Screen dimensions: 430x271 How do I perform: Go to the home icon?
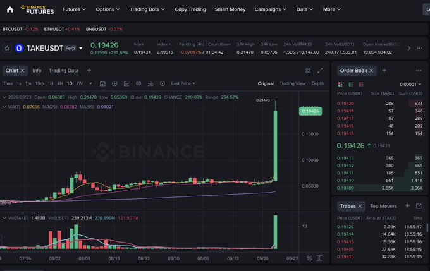click(10, 9)
